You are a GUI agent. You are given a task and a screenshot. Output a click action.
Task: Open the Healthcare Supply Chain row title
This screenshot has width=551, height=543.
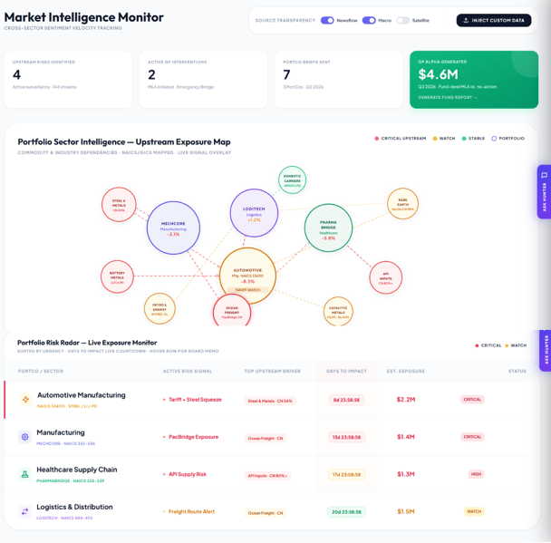coord(77,470)
